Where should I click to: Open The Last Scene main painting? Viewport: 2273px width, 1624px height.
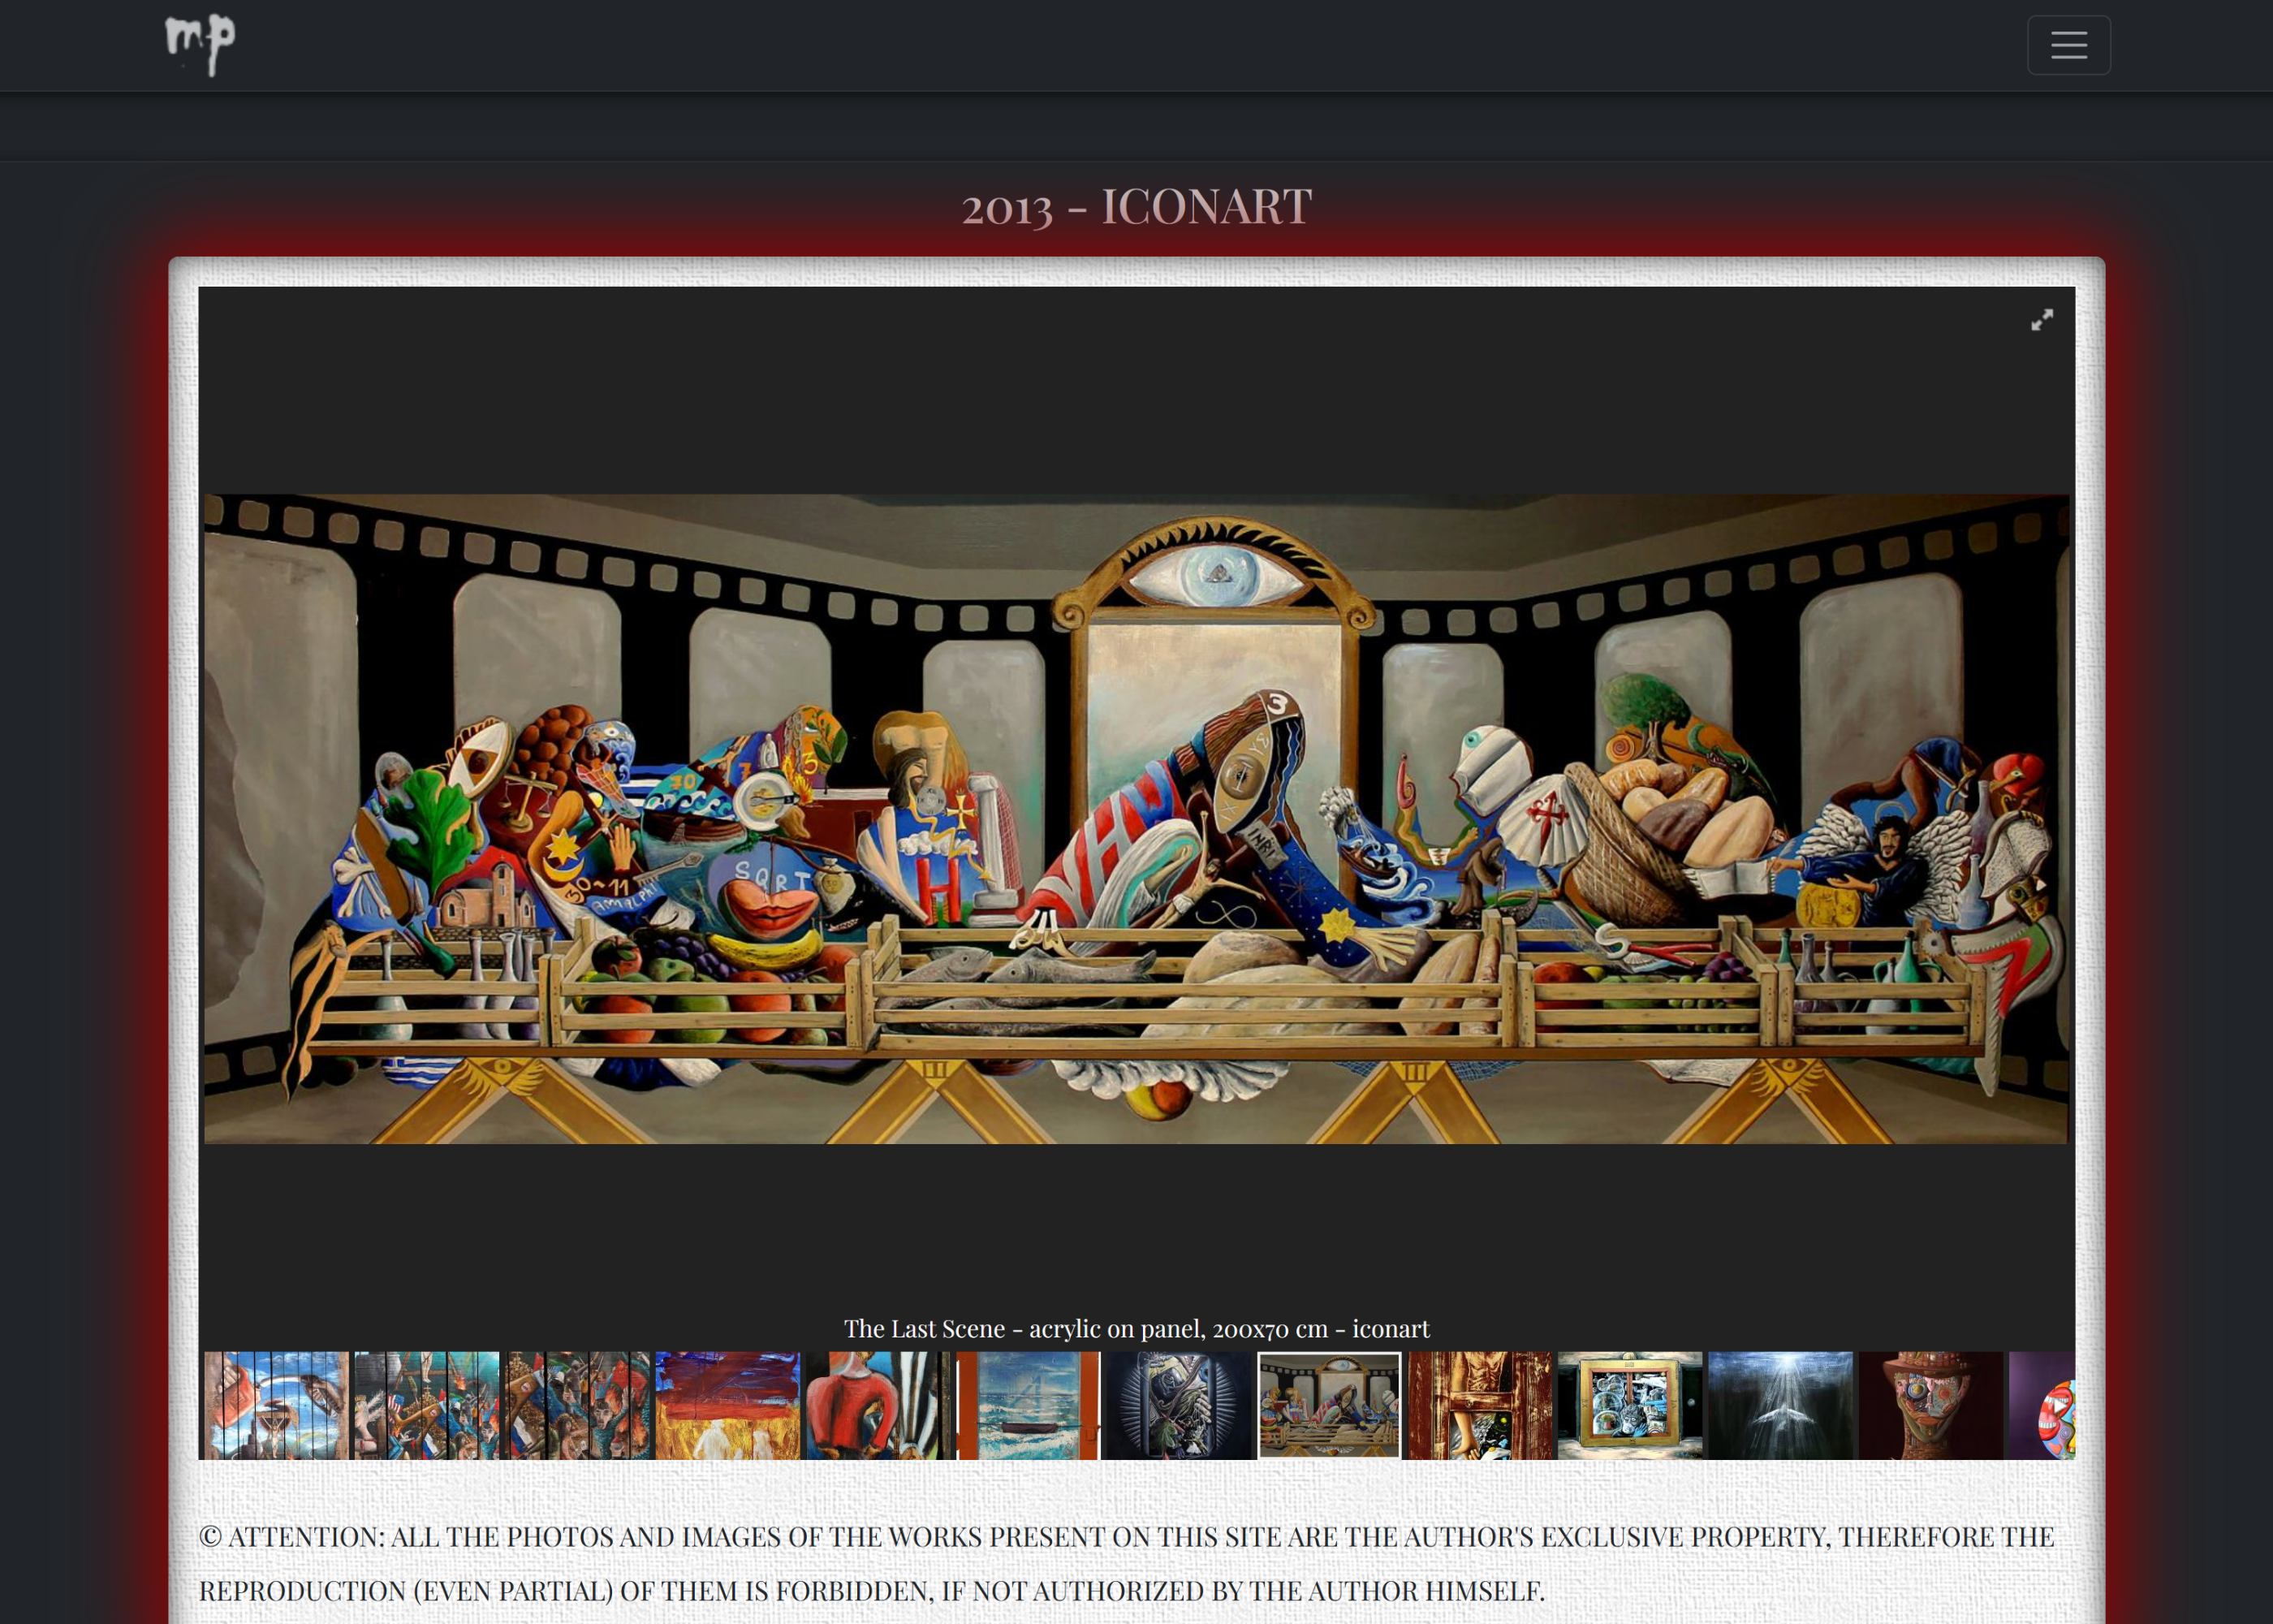point(1136,818)
